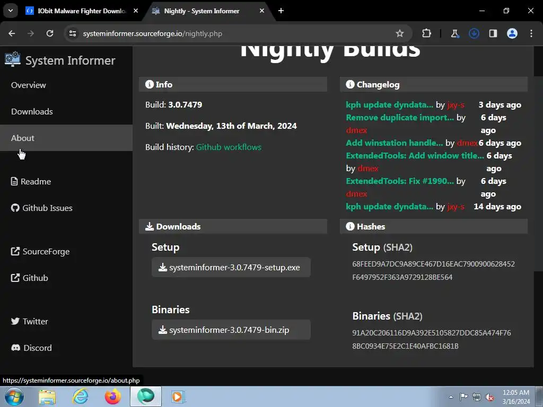Show hidden system tray icons arrow
The width and height of the screenshot is (543, 407).
pyautogui.click(x=451, y=397)
